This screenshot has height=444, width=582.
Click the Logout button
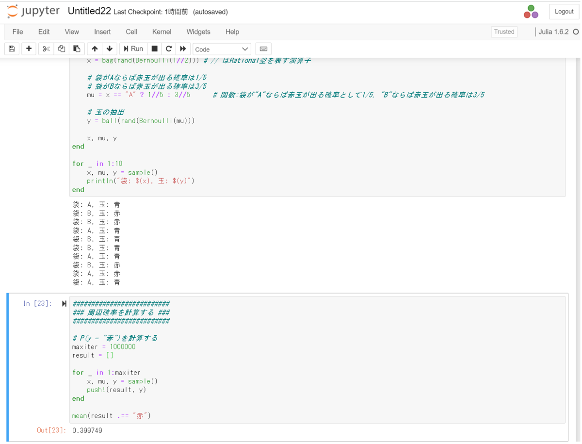click(x=564, y=12)
